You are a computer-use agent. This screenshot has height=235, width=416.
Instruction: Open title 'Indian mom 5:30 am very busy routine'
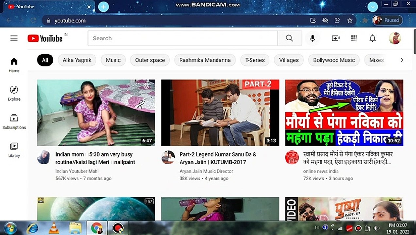95,158
